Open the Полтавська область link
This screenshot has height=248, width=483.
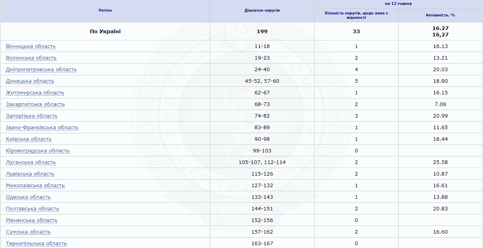pos(32,209)
